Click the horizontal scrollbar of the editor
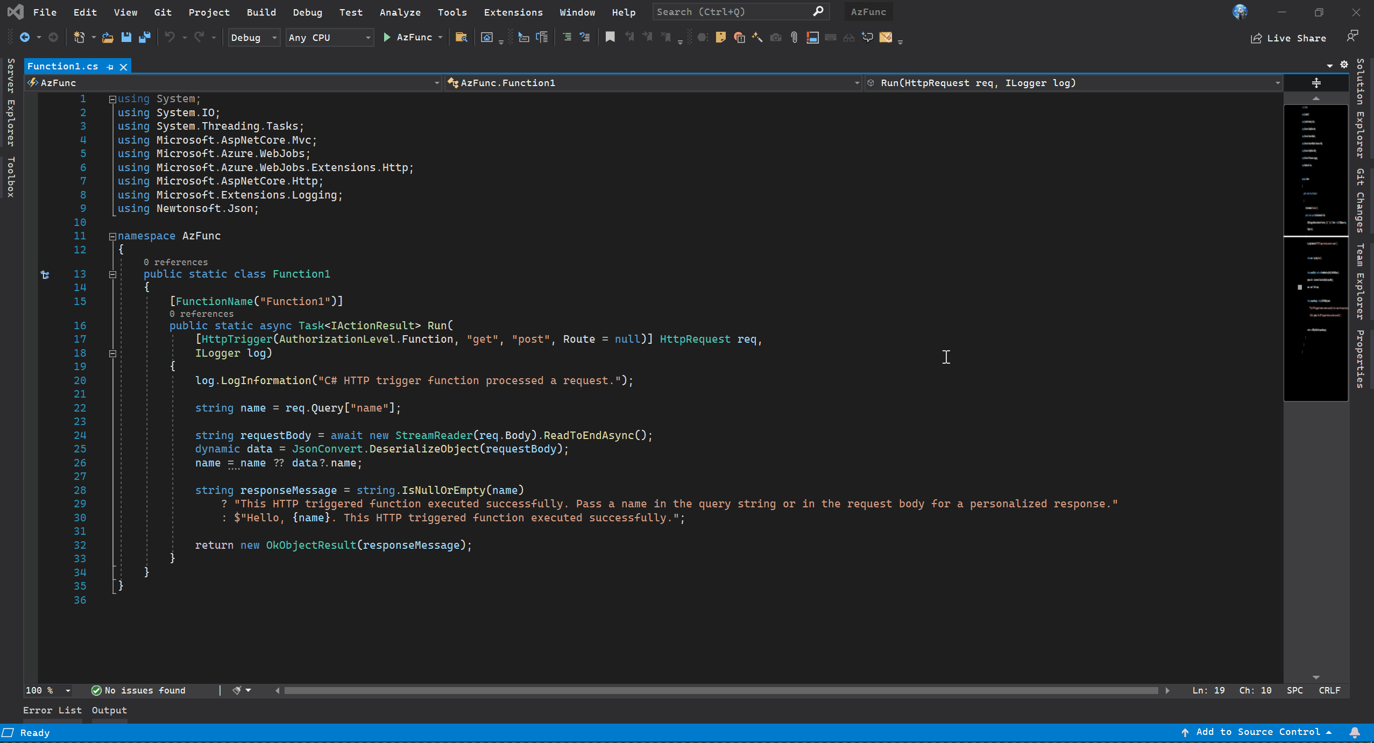 [721, 690]
